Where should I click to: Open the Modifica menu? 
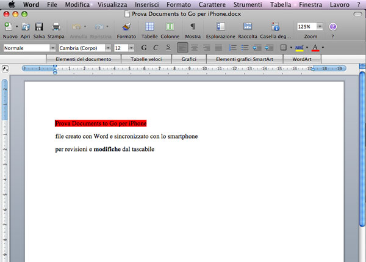[x=77, y=4]
